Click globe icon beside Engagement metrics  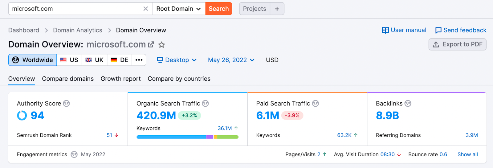[x=74, y=154]
